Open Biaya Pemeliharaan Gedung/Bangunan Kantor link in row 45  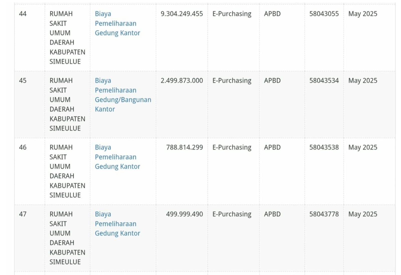pos(123,95)
